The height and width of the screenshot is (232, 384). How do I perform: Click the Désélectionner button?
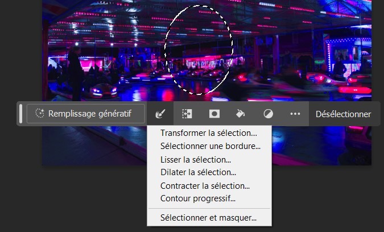coord(343,114)
